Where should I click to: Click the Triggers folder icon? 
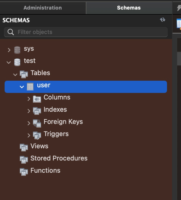37,135
